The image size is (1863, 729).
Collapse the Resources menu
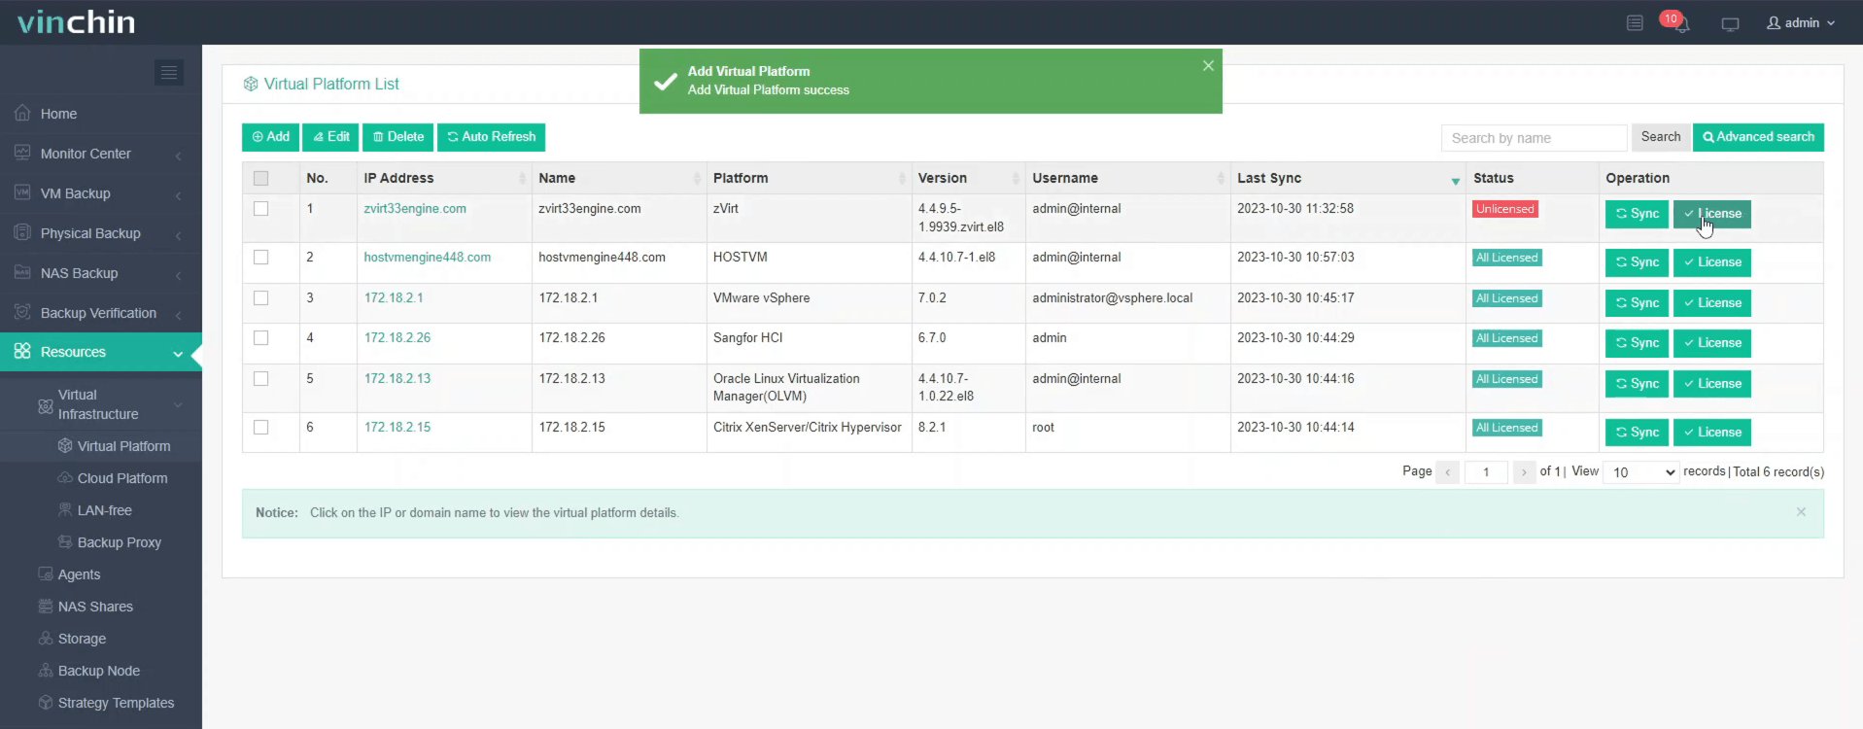pos(178,354)
